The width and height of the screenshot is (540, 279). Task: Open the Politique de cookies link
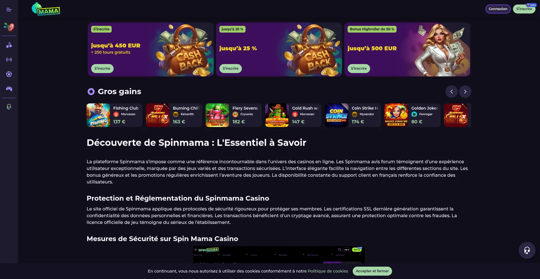pos(328,271)
